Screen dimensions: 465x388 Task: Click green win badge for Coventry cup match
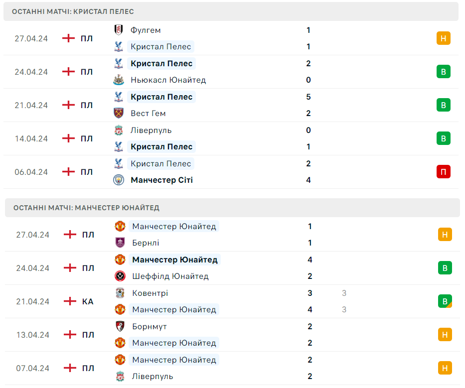tap(445, 301)
